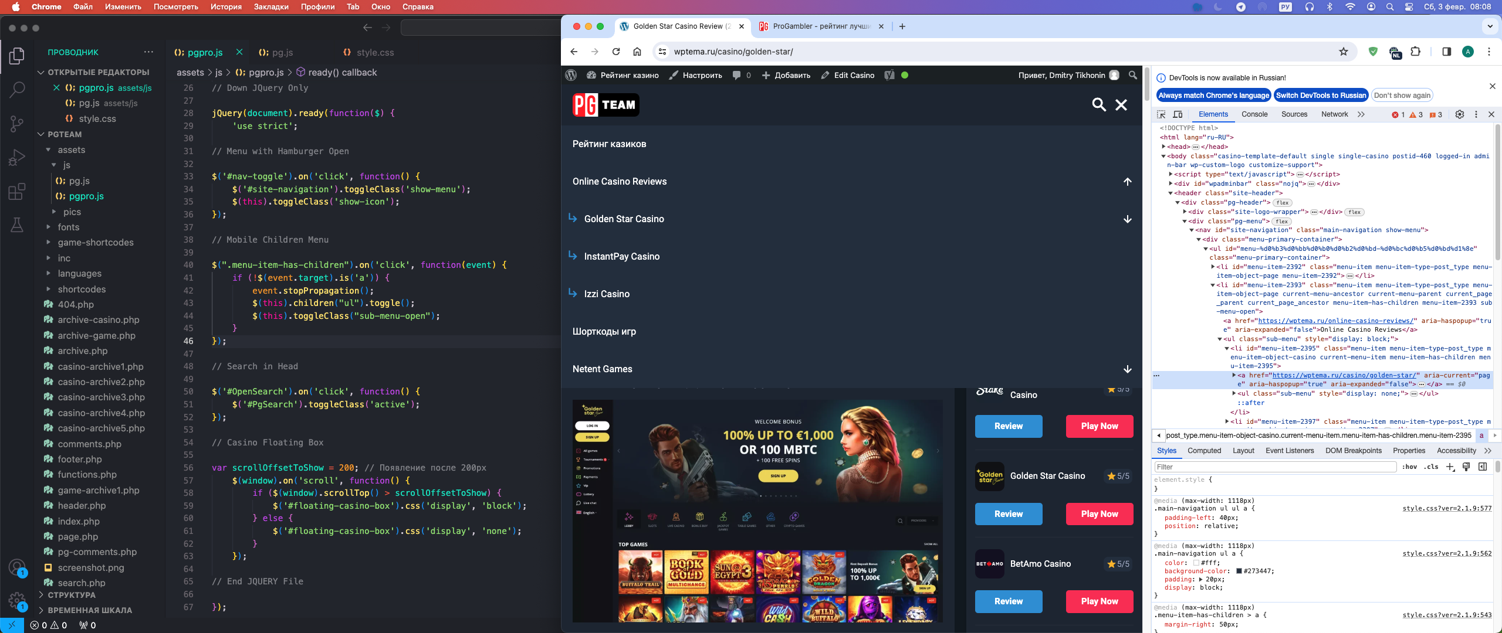Open Source Control view in VS Code
Image resolution: width=1502 pixels, height=633 pixels.
pyautogui.click(x=17, y=124)
